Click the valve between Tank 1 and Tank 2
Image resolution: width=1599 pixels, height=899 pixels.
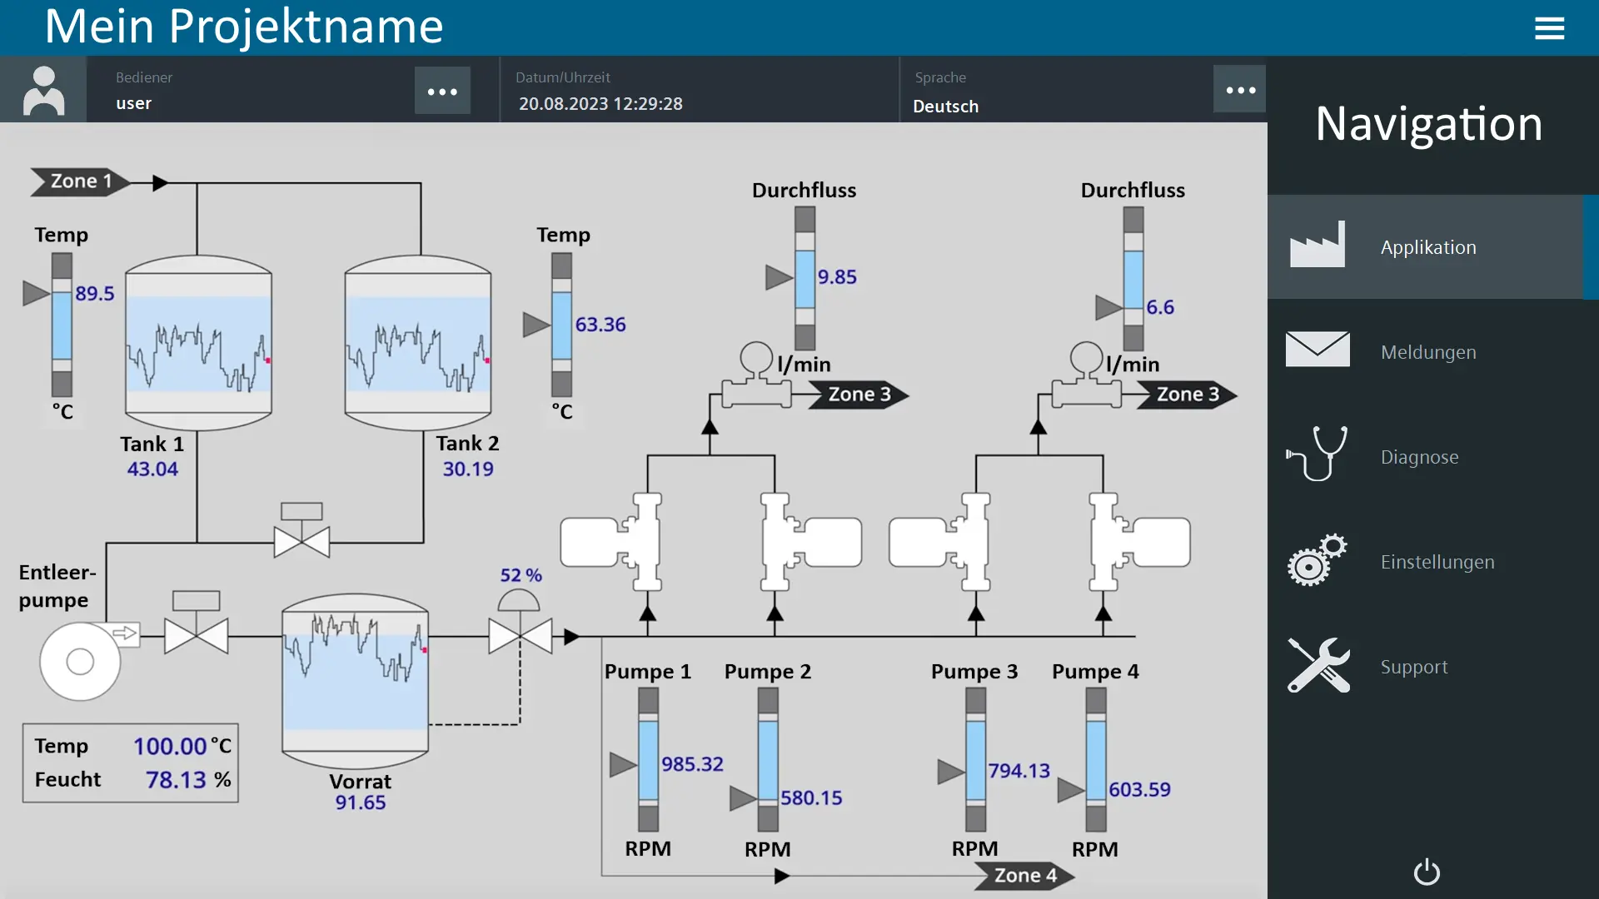[x=301, y=531]
